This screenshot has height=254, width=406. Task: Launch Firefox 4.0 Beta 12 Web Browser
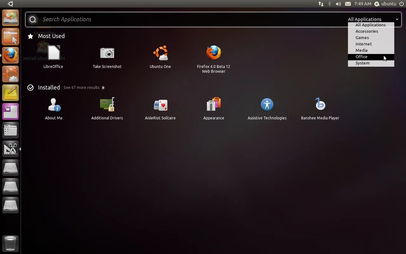click(x=213, y=59)
